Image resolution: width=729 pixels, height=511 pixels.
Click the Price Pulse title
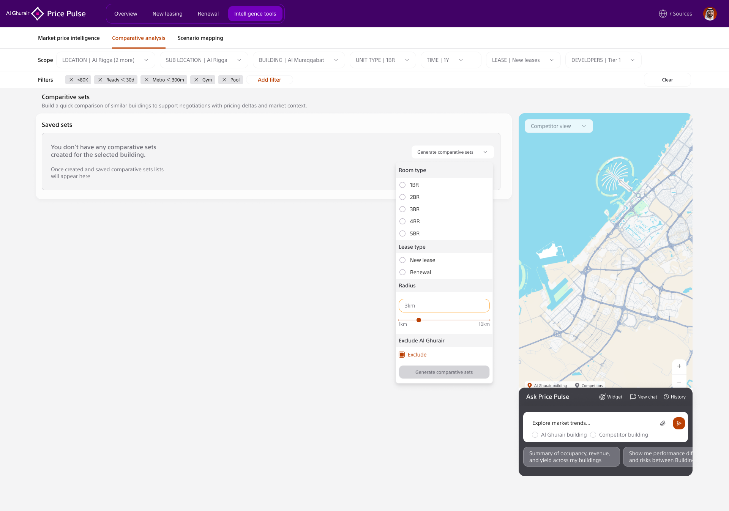(x=66, y=14)
